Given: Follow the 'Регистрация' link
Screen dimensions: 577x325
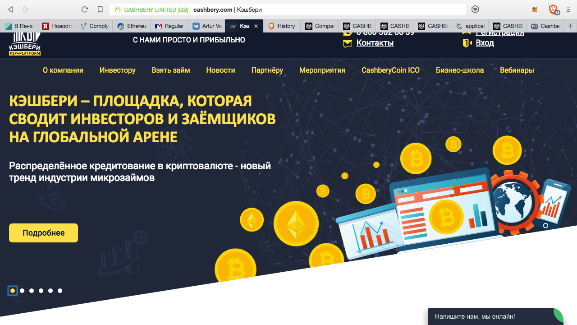Looking at the screenshot, I should [500, 34].
